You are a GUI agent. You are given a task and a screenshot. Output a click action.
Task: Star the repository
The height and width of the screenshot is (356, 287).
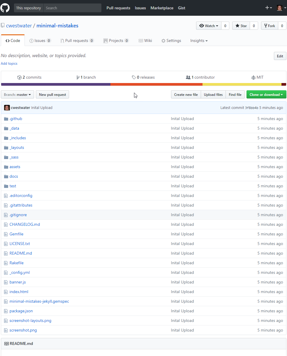(241, 26)
